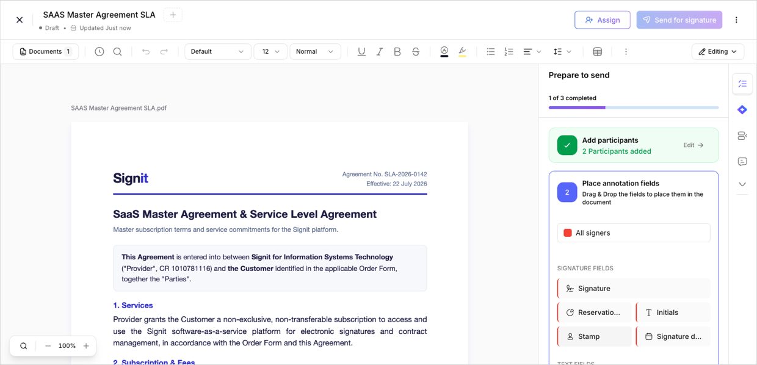Open the text alignment dropdown

[x=532, y=51]
